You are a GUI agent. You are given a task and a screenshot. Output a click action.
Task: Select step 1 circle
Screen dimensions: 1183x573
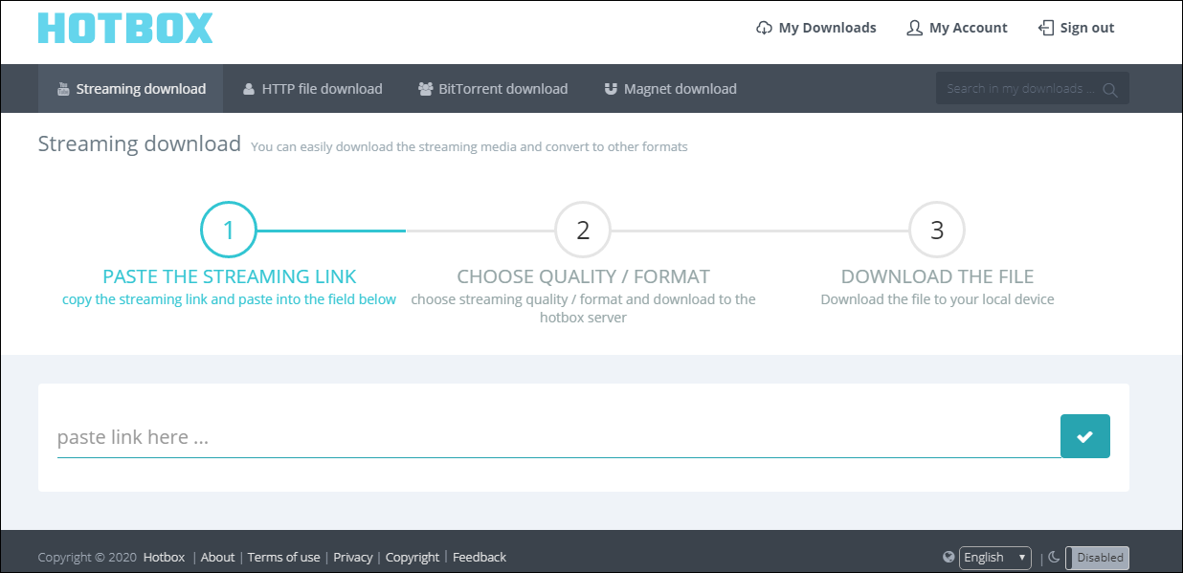tap(229, 231)
